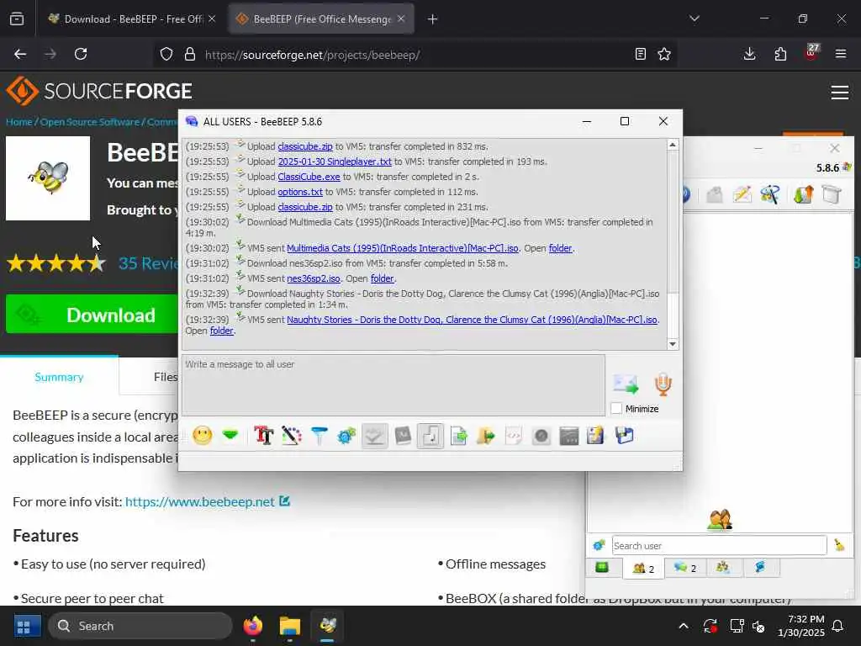This screenshot has height=646, width=861.
Task: Click the Home breadcrumb link
Action: pos(19,122)
